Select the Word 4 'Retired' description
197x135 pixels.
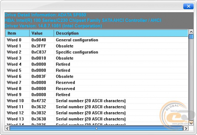click(63, 64)
